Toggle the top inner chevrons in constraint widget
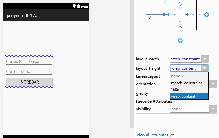 click(180, 5)
